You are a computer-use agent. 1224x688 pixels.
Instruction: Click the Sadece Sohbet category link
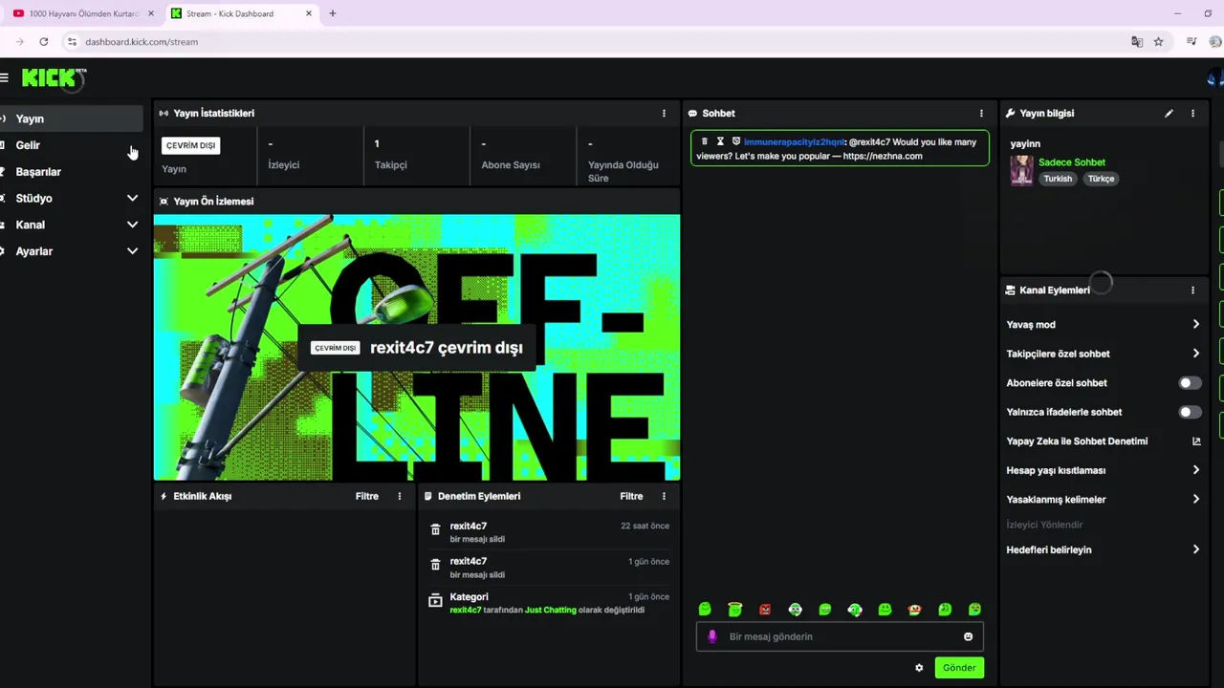[x=1071, y=162]
